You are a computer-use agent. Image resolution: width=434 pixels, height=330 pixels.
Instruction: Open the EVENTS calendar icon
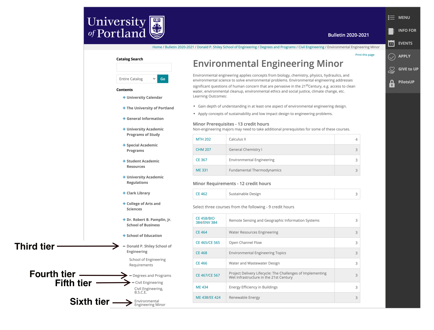point(391,43)
